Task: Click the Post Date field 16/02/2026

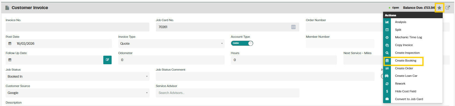Action: coord(59,44)
